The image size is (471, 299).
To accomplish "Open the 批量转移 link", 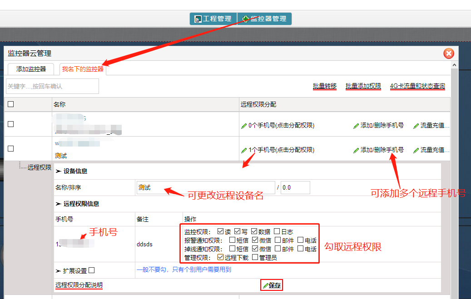I will pyautogui.click(x=324, y=86).
